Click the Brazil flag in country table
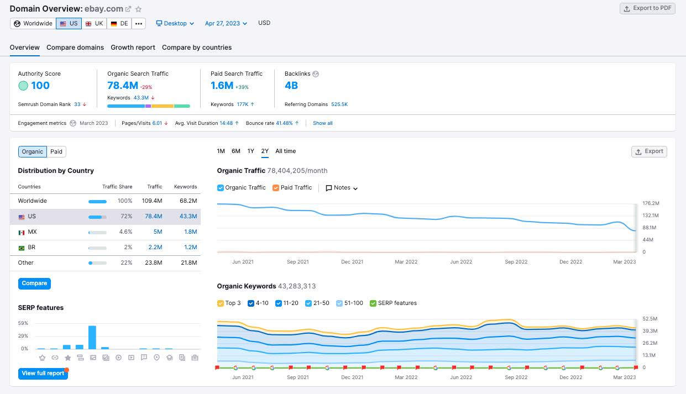Screen dimensions: 686x394 pos(22,248)
